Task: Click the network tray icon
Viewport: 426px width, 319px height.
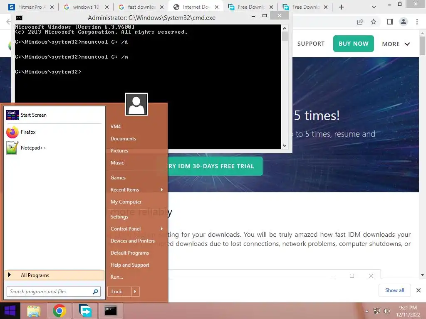Action: (x=376, y=311)
